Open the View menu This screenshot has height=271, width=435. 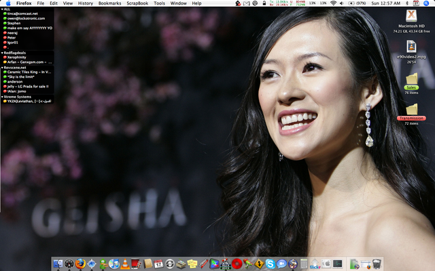click(x=68, y=3)
